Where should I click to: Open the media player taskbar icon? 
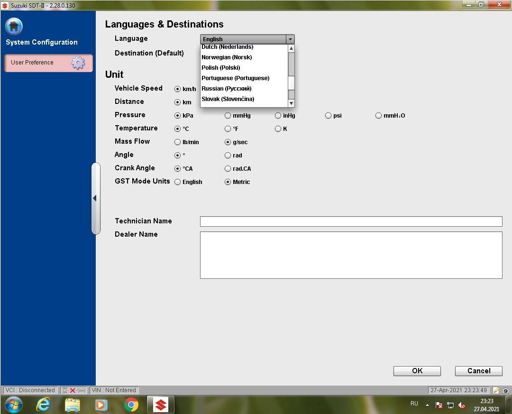[101, 405]
